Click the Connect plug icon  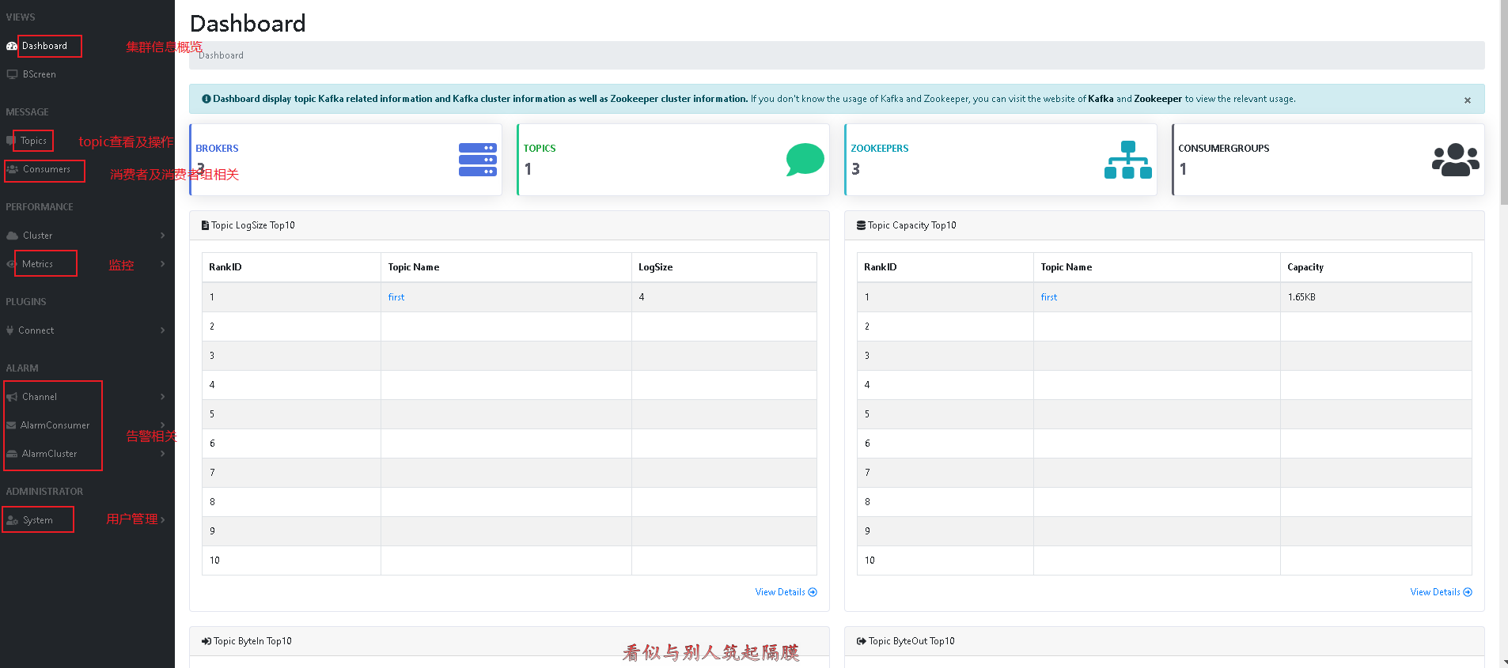(9, 330)
